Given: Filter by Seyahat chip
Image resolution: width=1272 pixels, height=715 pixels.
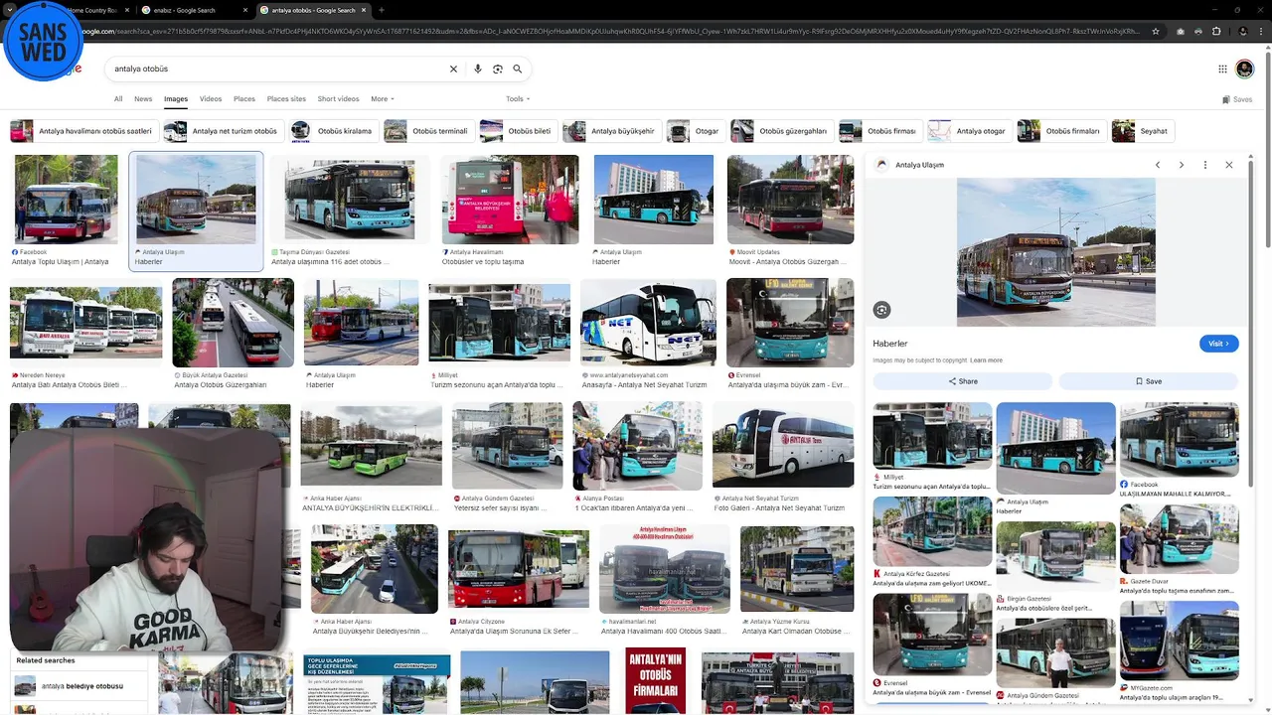Looking at the screenshot, I should (1143, 131).
